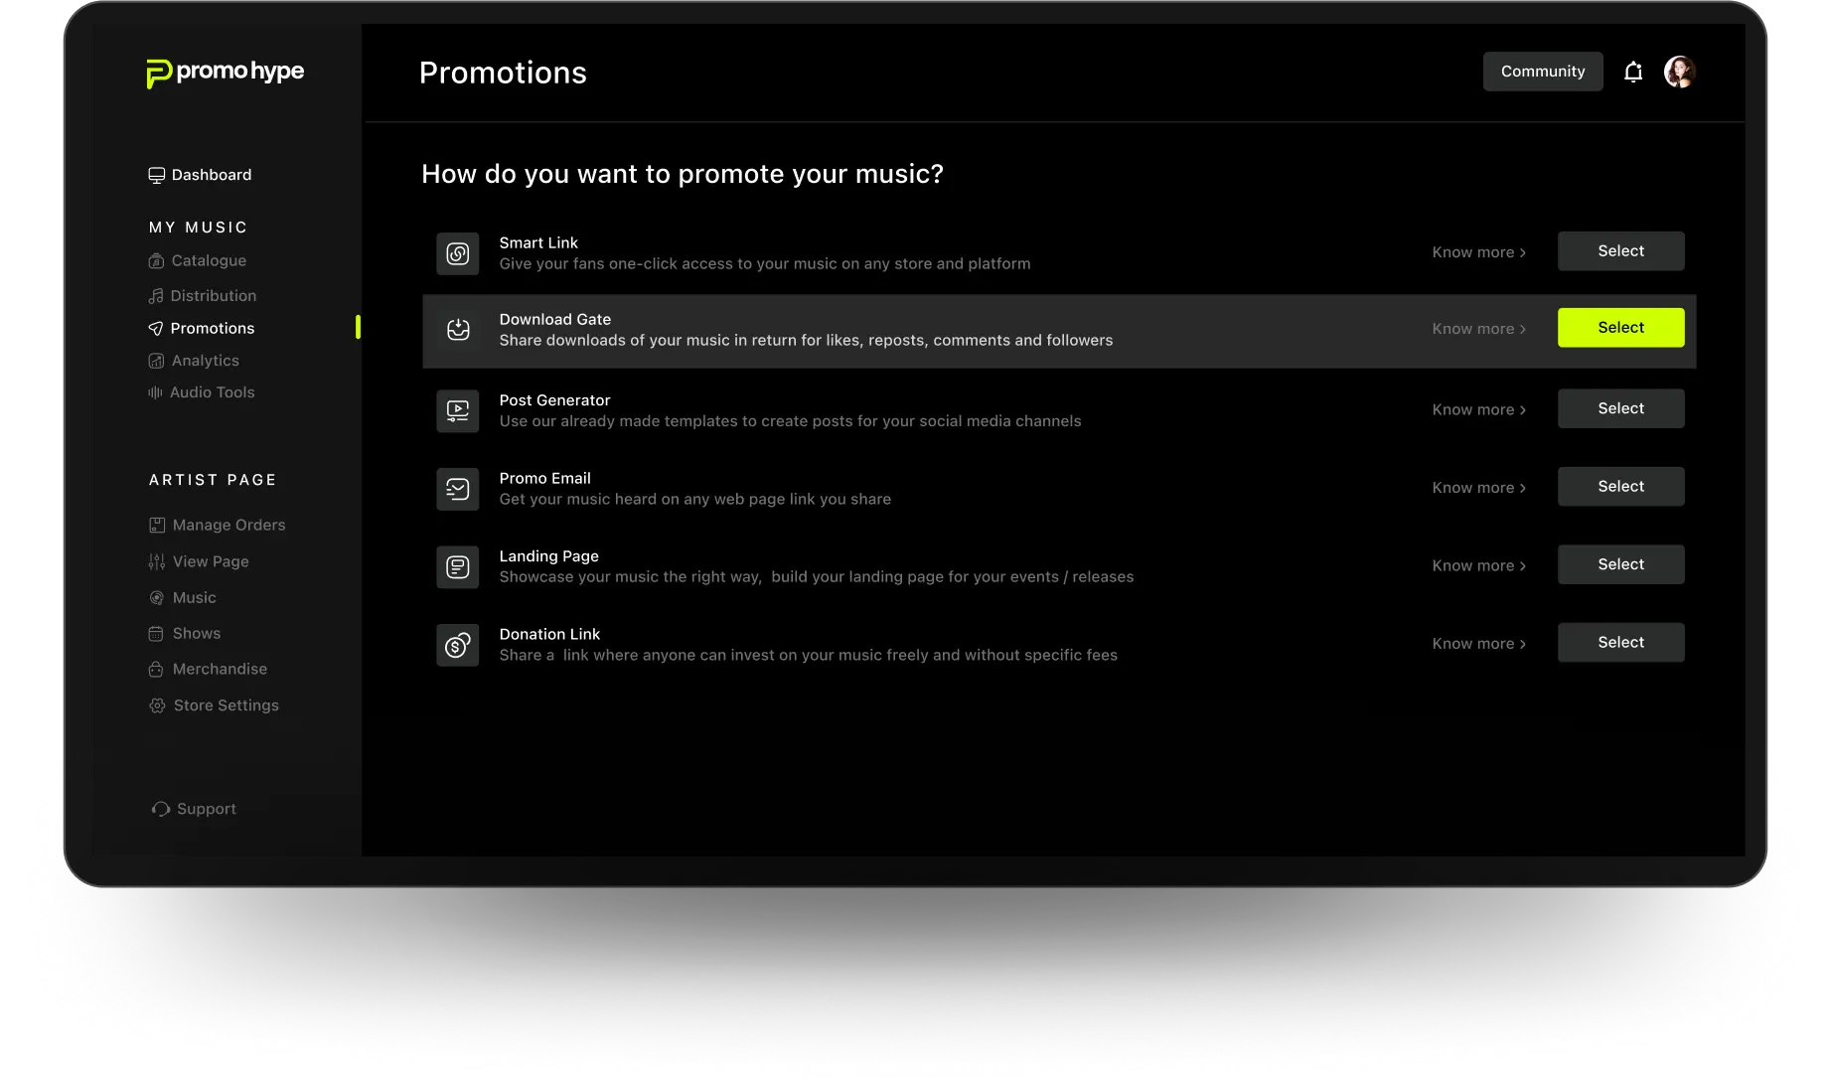Screen dimensions: 1831x1085
Task: Open Dashboard in the sidebar
Action: coord(200,175)
